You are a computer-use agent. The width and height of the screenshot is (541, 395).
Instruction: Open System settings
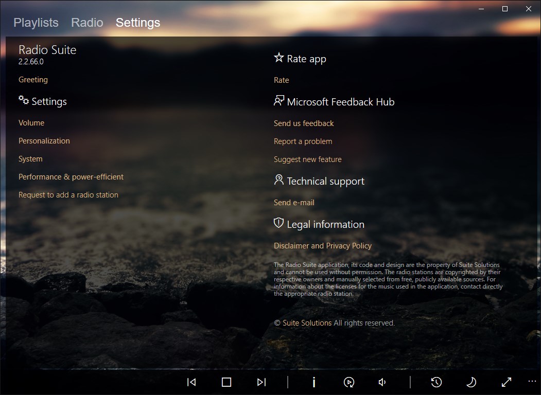[30, 159]
